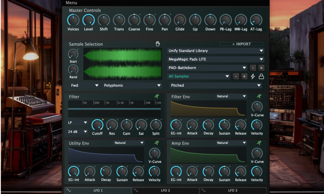Toggle the lock icon next to All Samples
The height and width of the screenshot is (194, 324).
pyautogui.click(x=262, y=76)
